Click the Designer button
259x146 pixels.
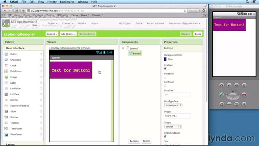[186, 34]
